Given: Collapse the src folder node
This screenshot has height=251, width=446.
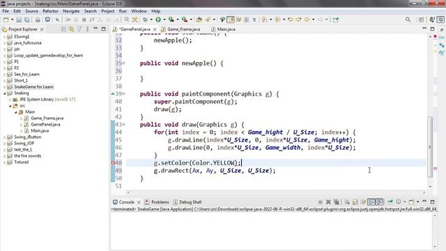Looking at the screenshot, I should (10, 105).
